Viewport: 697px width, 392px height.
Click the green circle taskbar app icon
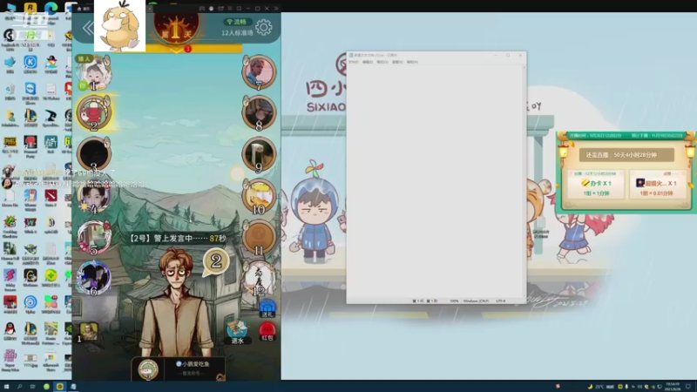tap(46, 386)
